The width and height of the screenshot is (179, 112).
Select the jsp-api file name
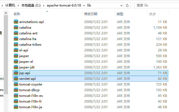coord(25,73)
